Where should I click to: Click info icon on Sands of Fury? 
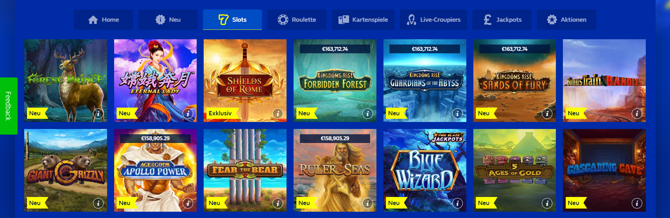[547, 114]
